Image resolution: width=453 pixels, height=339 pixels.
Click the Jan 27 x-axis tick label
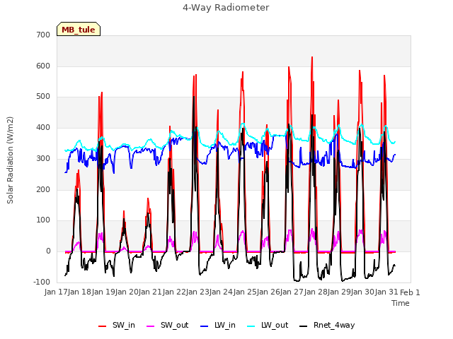pos(293,292)
